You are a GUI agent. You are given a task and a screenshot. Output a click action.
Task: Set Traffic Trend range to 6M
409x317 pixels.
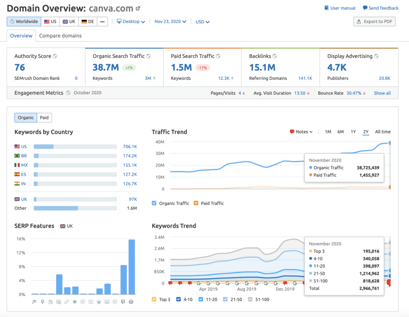pos(340,132)
